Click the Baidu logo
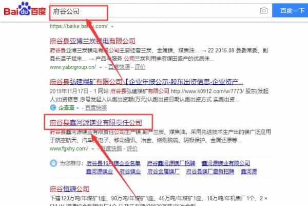This screenshot has height=206, width=308. [24, 11]
